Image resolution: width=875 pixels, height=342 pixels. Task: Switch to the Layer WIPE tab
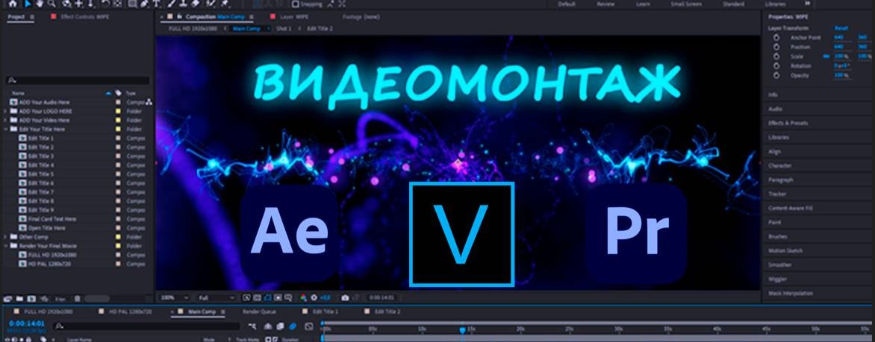pyautogui.click(x=294, y=16)
